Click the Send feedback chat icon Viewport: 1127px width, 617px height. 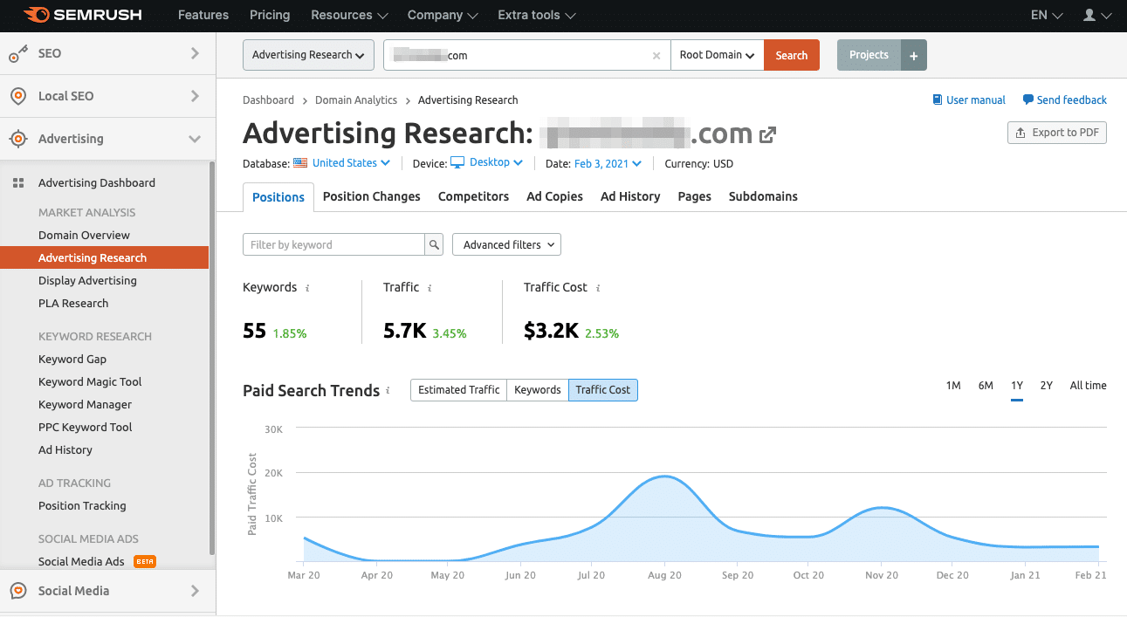tap(1028, 99)
